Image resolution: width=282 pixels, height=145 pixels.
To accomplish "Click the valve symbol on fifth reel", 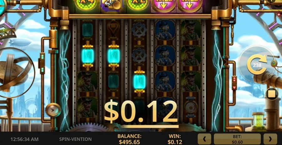I will pyautogui.click(x=191, y=107).
